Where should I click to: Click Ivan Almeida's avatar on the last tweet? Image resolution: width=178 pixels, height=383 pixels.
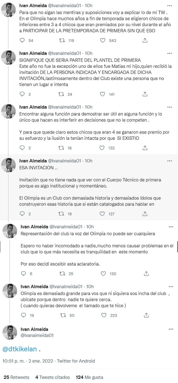click(x=10, y=332)
